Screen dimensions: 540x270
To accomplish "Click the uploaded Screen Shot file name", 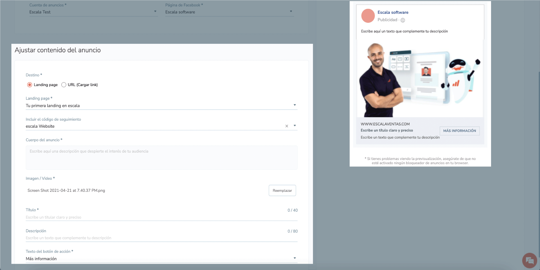I will 66,190.
